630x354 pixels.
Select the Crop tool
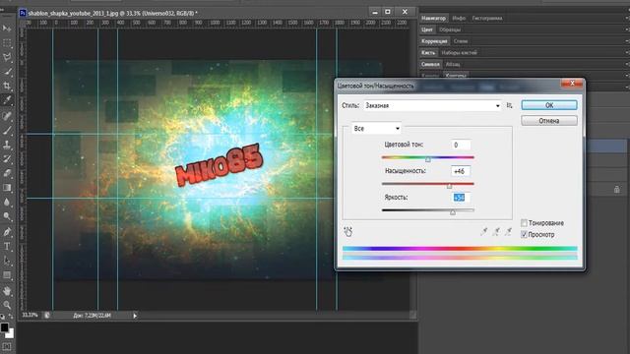tap(7, 86)
